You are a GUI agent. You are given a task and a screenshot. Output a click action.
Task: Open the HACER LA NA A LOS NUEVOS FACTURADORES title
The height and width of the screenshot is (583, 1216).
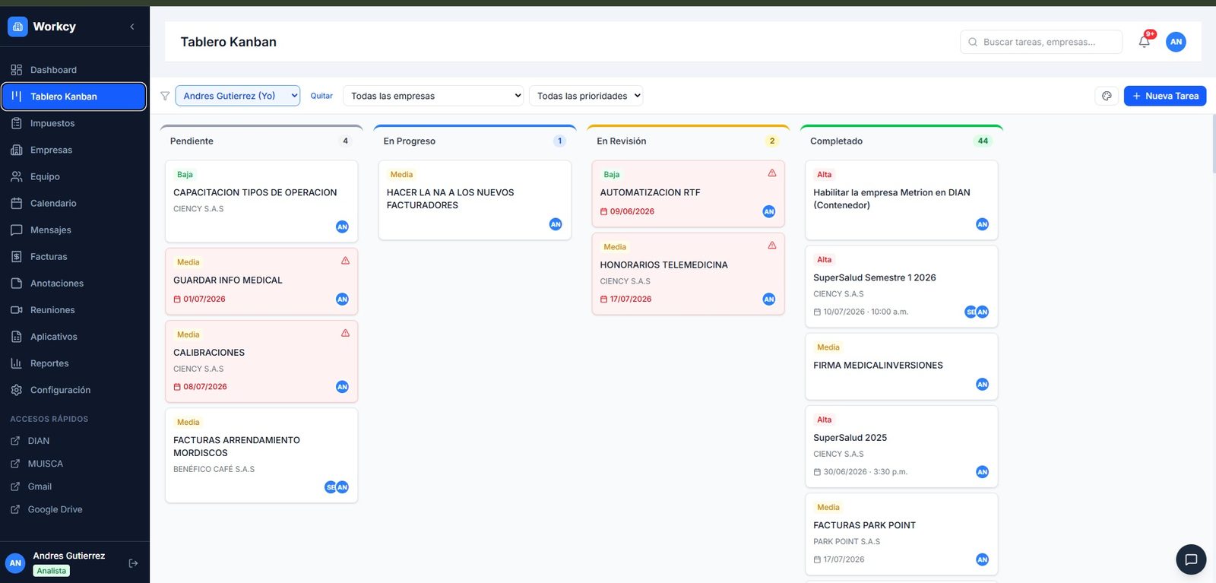pos(450,199)
